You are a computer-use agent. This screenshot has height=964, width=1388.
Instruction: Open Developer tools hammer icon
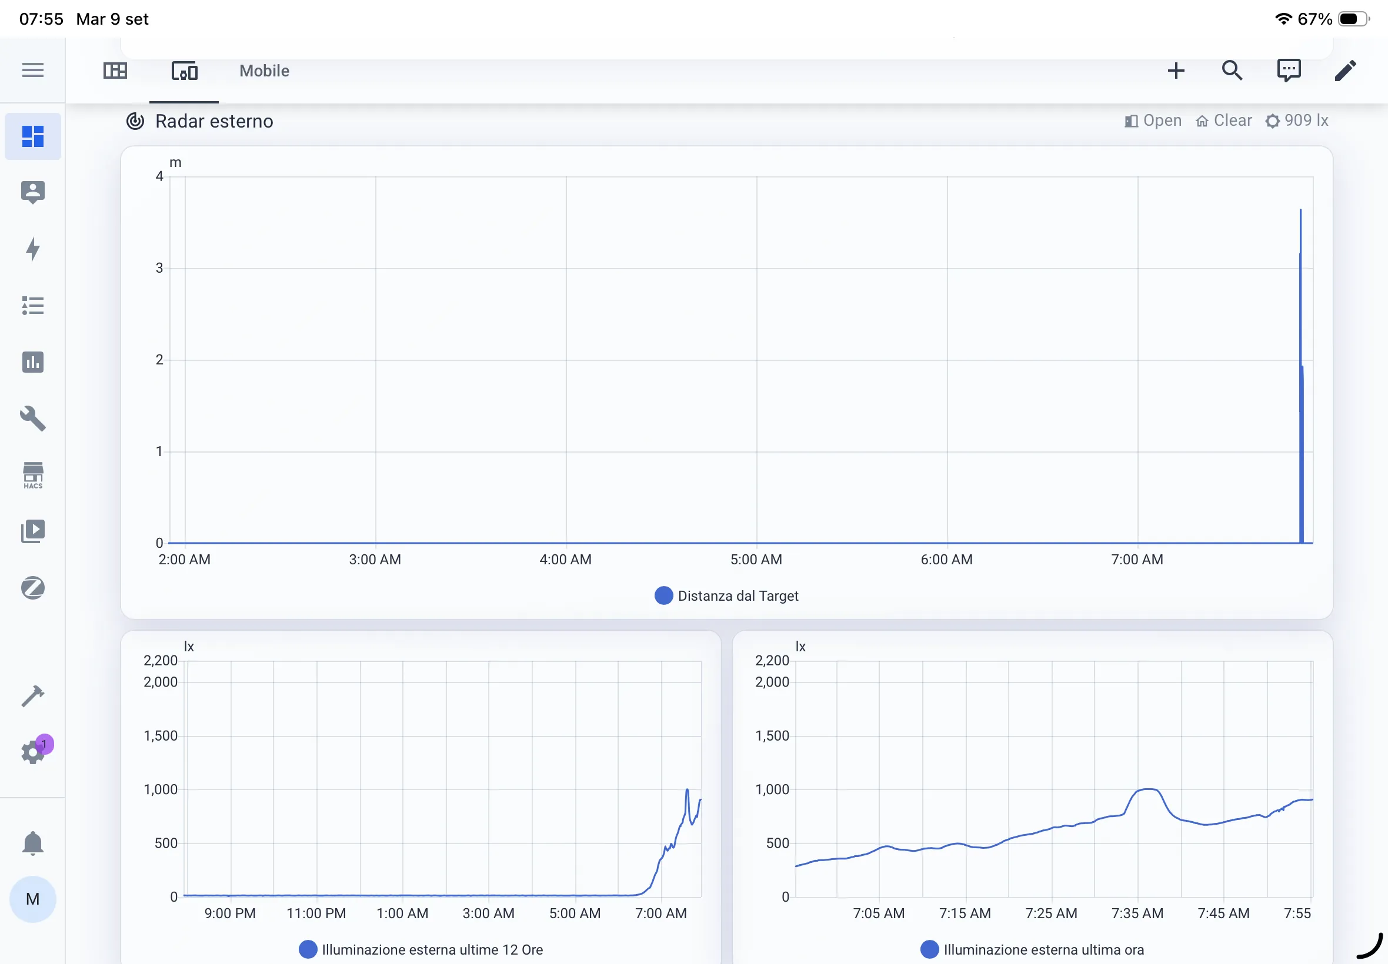pyautogui.click(x=32, y=696)
